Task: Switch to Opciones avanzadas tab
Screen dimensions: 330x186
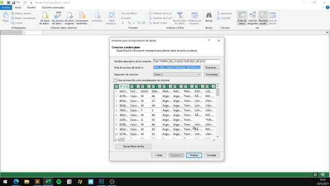Action: (x=53, y=8)
